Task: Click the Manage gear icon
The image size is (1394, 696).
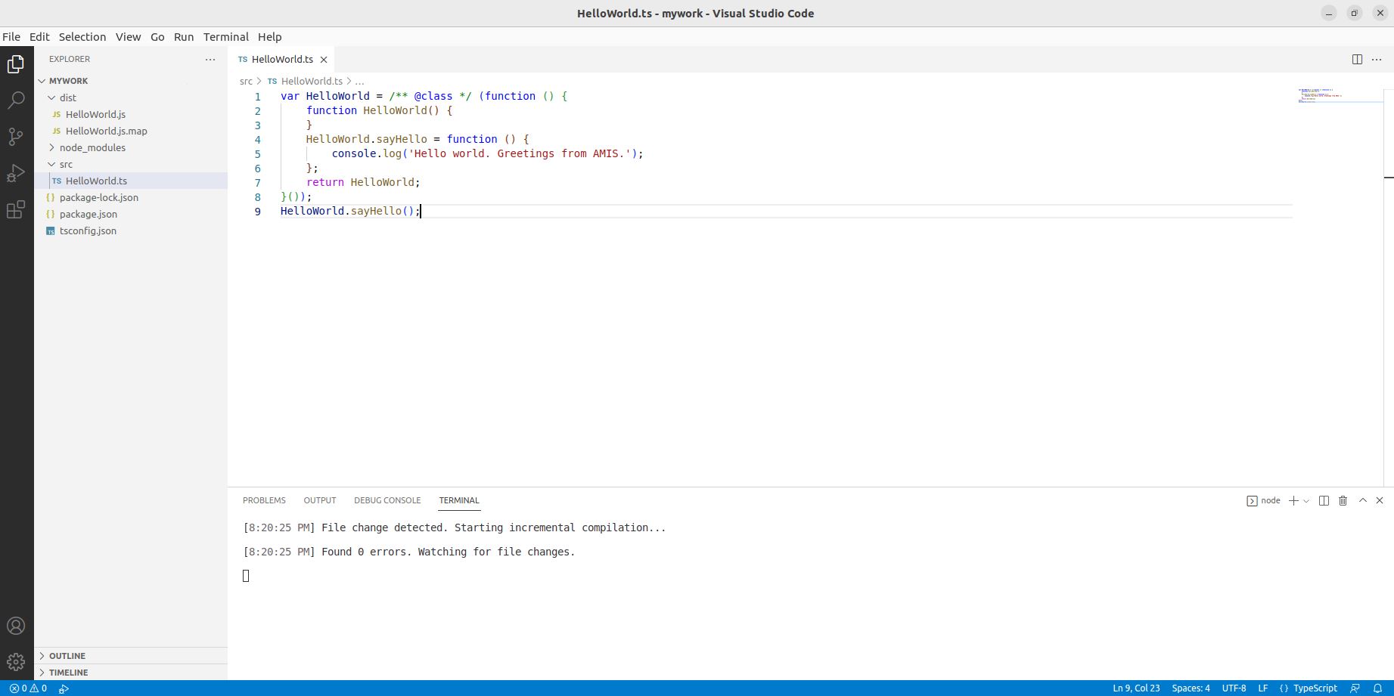Action: coord(16,662)
